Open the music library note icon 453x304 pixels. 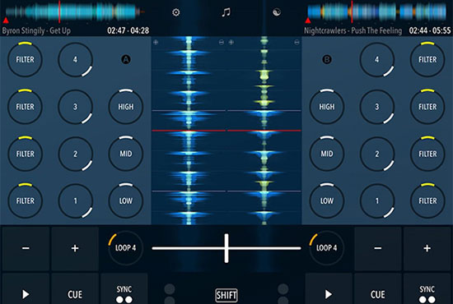(x=226, y=12)
